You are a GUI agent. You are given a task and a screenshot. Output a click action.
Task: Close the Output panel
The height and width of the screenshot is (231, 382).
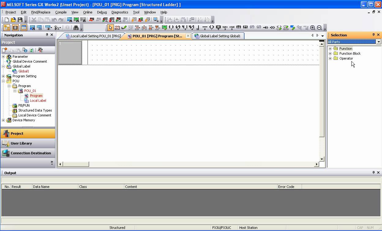[x=378, y=173]
